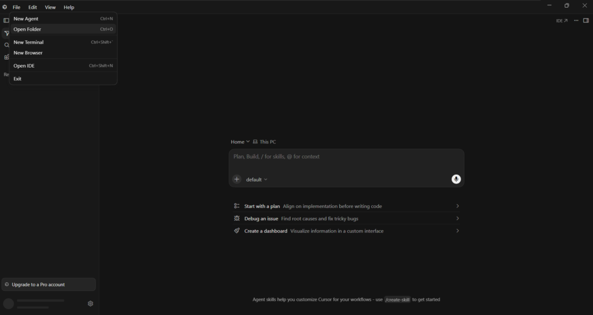Click the user avatar circle
593x315 pixels.
tap(8, 303)
